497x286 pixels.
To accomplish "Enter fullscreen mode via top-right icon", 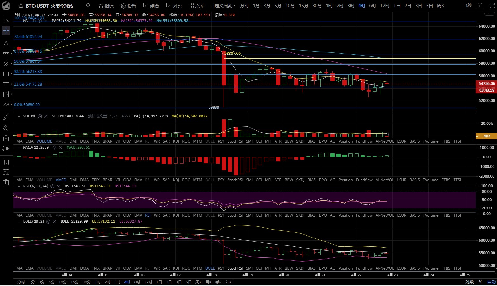I will click(x=492, y=6).
